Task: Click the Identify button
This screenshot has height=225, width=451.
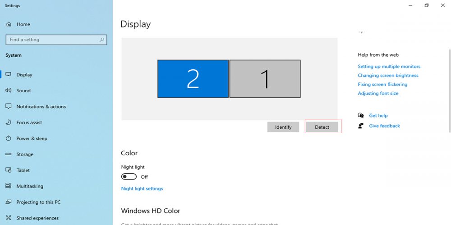Action: click(283, 127)
